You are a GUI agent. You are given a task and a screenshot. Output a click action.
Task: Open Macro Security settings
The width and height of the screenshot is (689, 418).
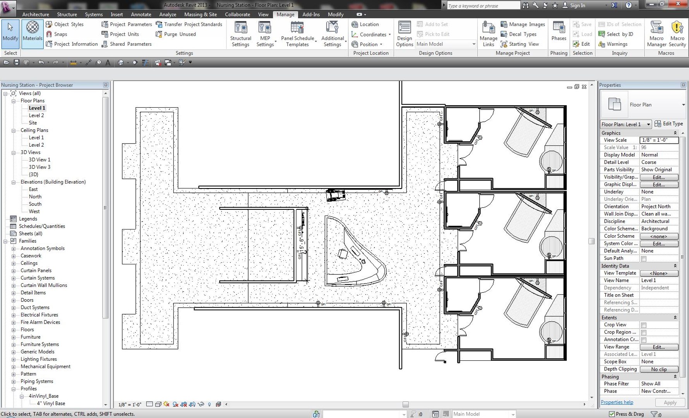(x=677, y=34)
